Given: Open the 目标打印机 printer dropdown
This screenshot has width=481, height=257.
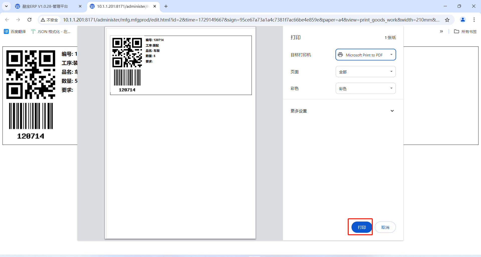Looking at the screenshot, I should [x=366, y=55].
